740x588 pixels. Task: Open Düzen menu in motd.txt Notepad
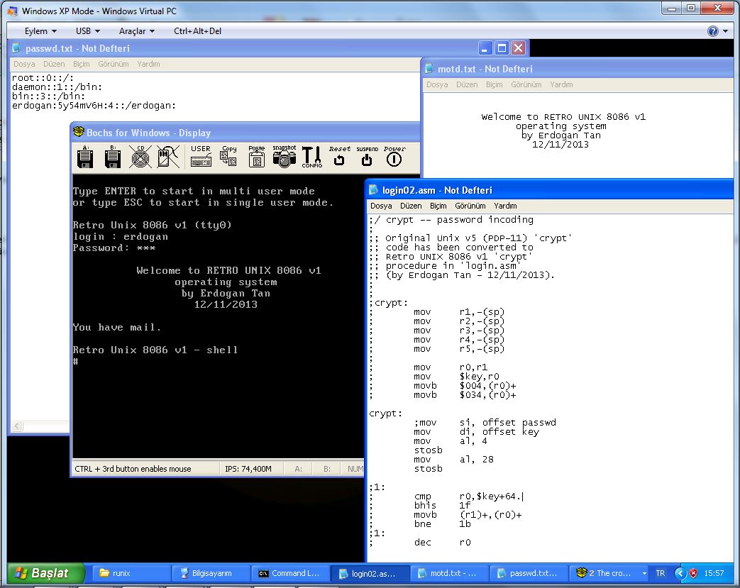467,84
